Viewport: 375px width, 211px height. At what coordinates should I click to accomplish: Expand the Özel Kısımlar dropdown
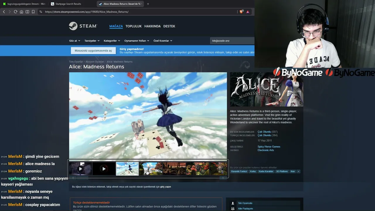point(163,41)
